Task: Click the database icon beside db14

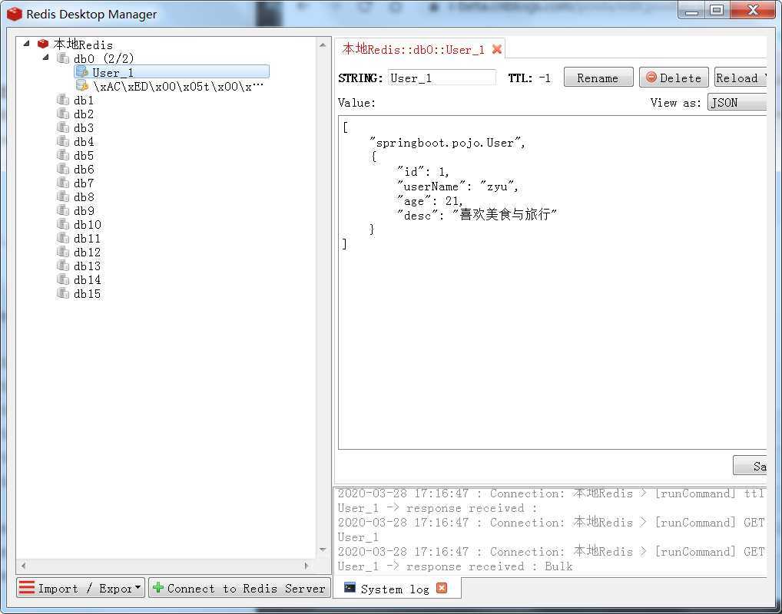Action: pyautogui.click(x=63, y=279)
